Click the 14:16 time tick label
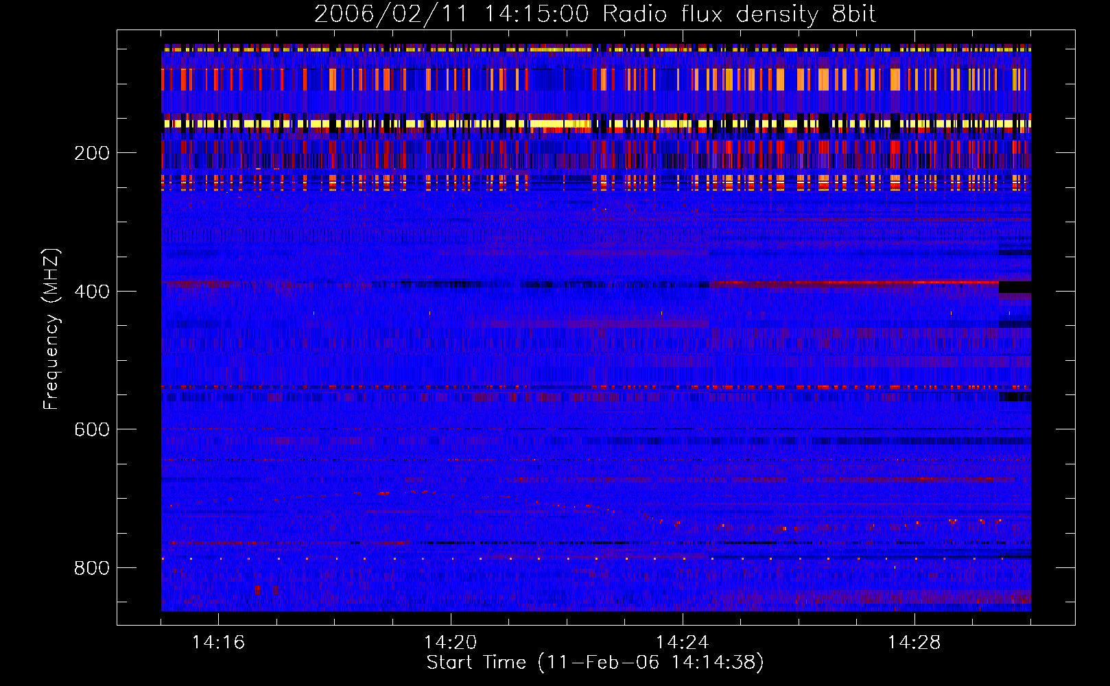 pos(218,642)
